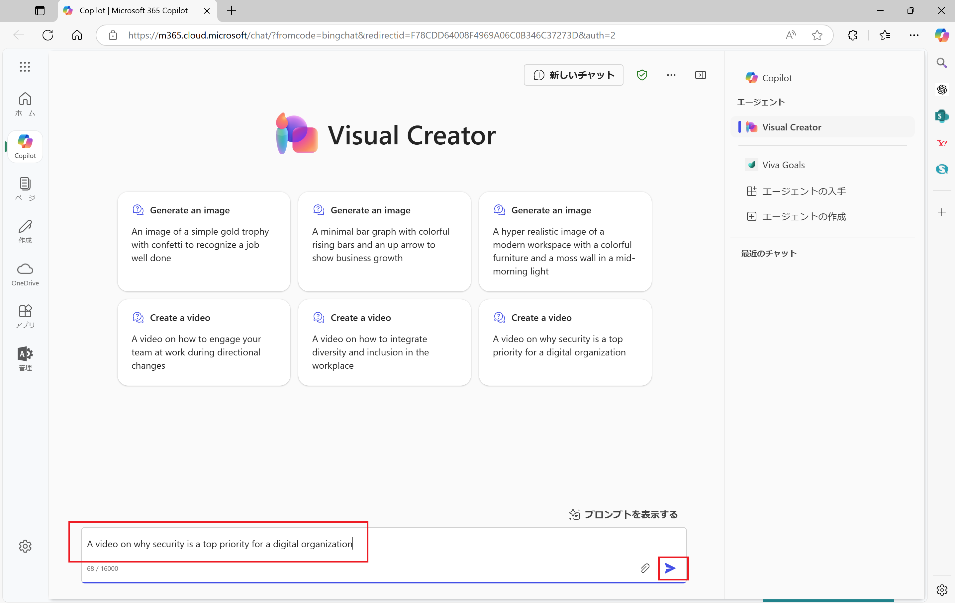Click プロンプトを表示する
This screenshot has width=955, height=603.
tap(623, 514)
